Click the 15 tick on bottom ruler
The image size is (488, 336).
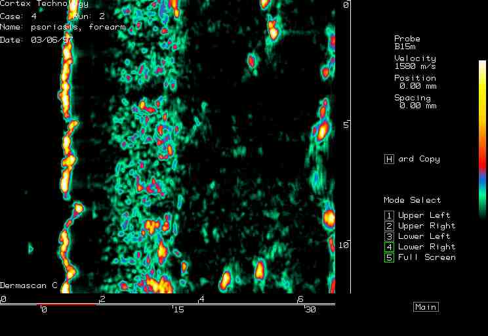pyautogui.click(x=178, y=310)
